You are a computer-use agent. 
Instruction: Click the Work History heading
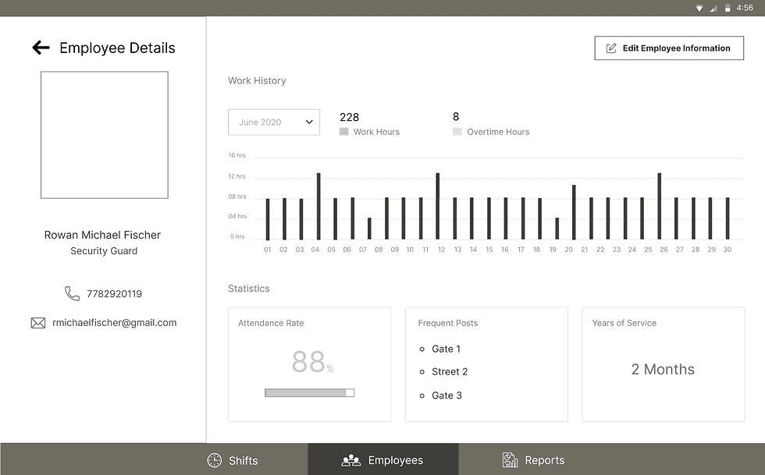257,81
